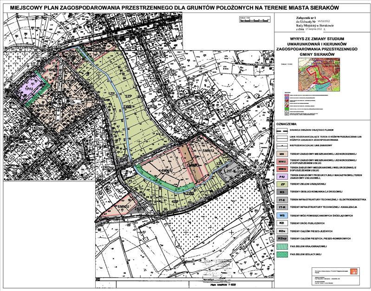Click the 3ZP zone label
The width and height of the screenshot is (371, 291).
pos(219,164)
